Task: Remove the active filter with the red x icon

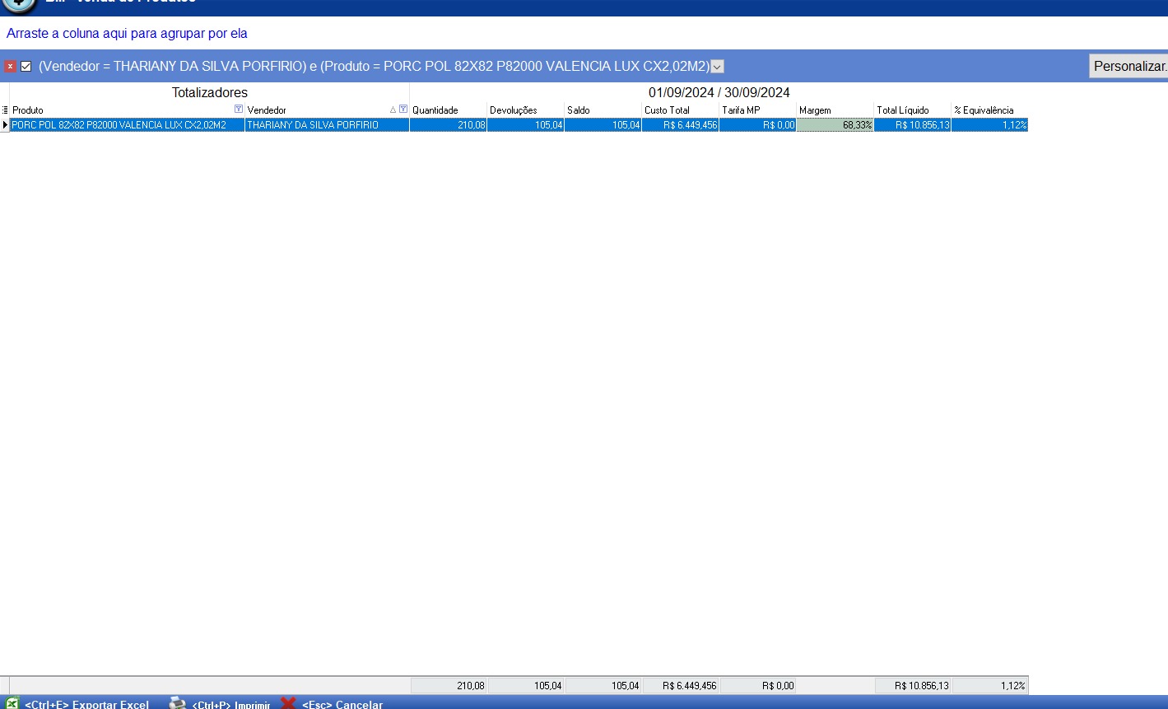Action: pyautogui.click(x=10, y=67)
